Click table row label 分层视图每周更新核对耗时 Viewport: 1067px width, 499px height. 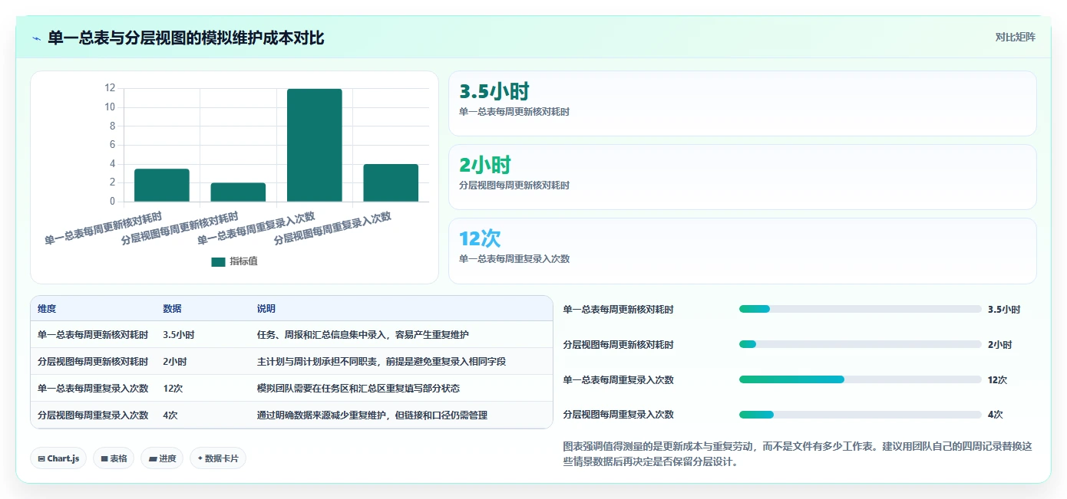click(x=93, y=361)
